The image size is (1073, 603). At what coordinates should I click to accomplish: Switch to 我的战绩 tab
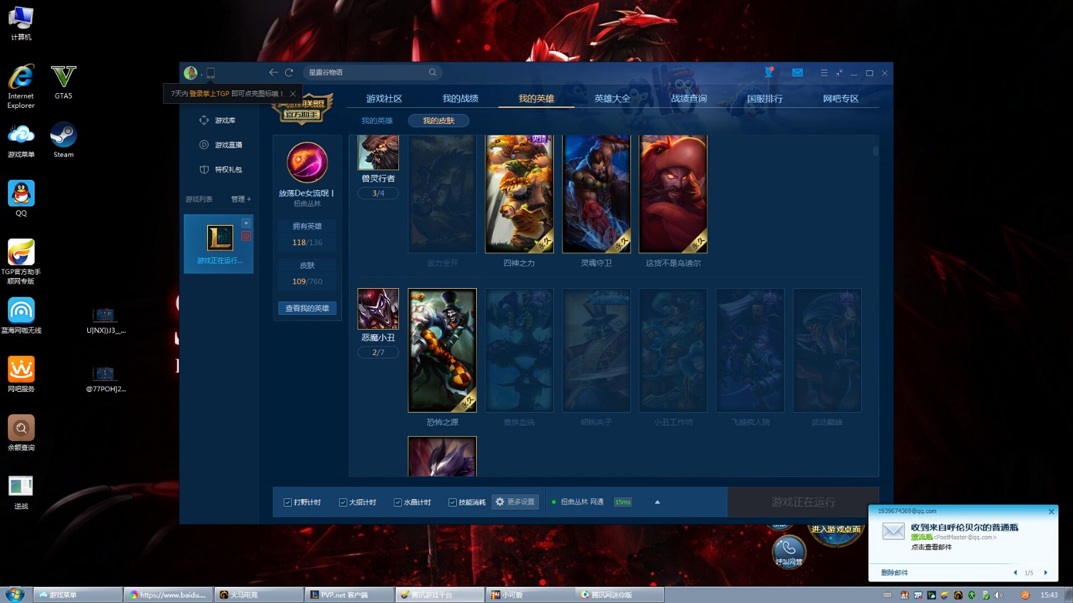[x=460, y=98]
